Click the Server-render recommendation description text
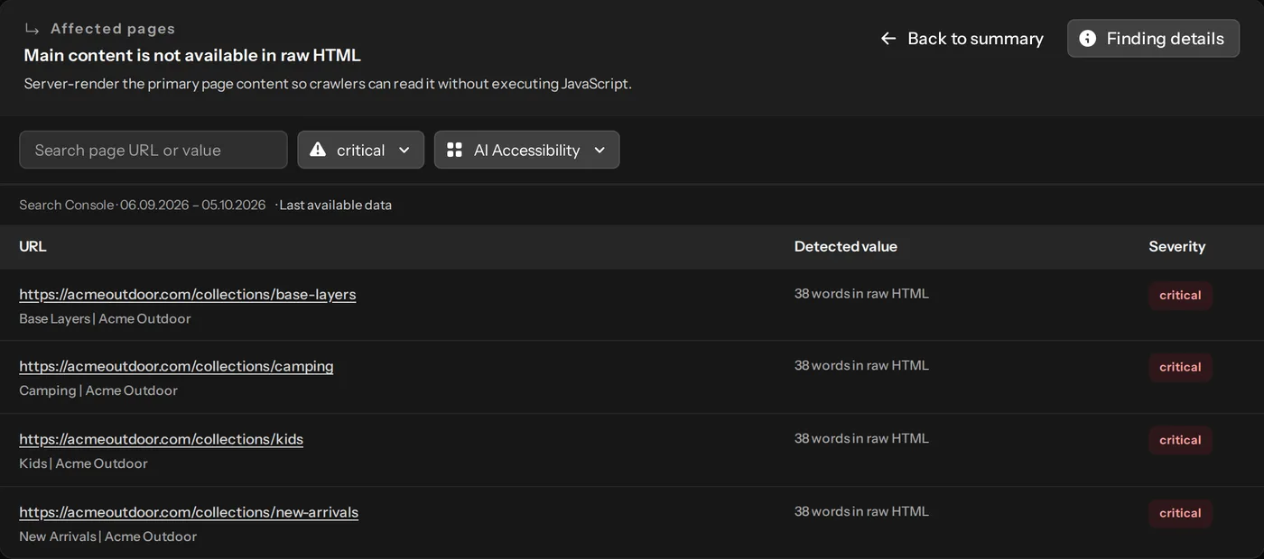The width and height of the screenshot is (1264, 559). point(328,84)
